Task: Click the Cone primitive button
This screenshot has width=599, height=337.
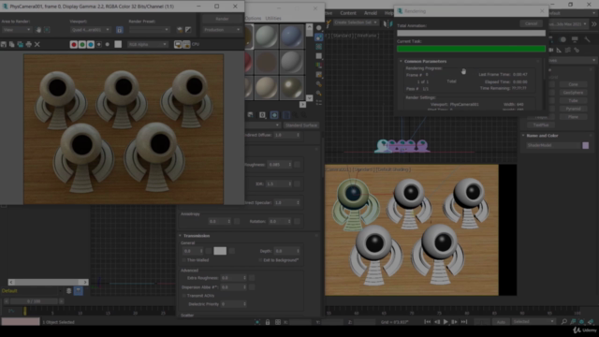Action: [x=573, y=84]
